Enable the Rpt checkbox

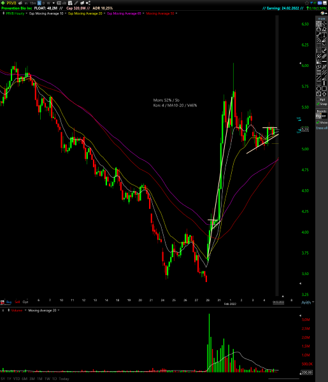pos(318,99)
